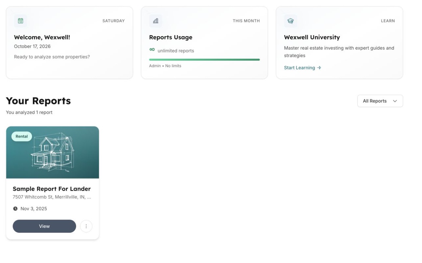Click Ready to analyze some properties? text
422x263 pixels.
(52, 57)
